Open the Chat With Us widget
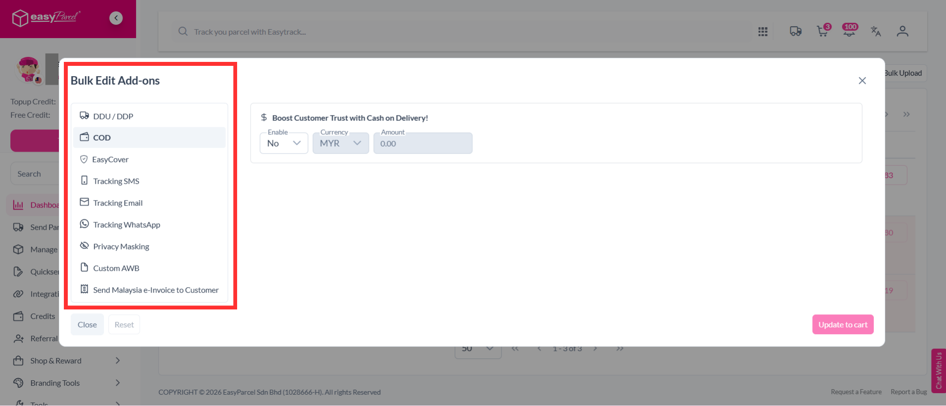 [x=939, y=371]
